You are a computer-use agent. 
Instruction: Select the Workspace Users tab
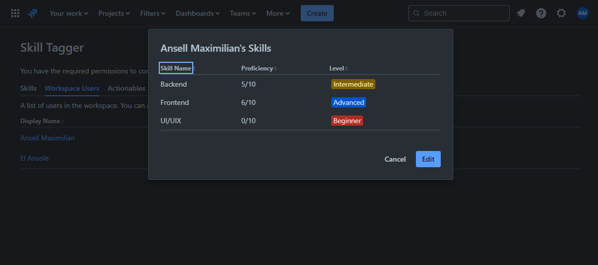tap(72, 88)
